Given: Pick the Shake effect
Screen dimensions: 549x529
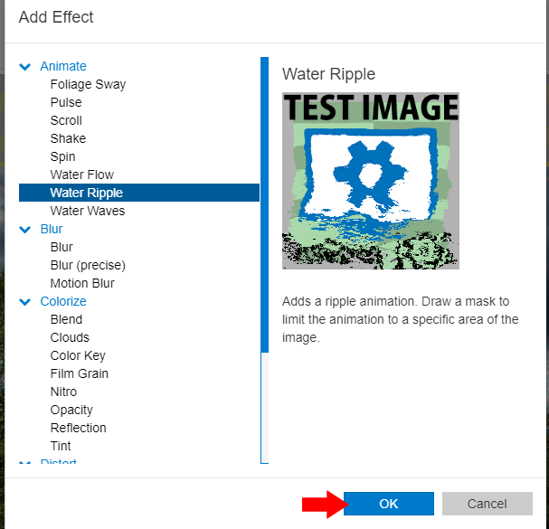Looking at the screenshot, I should 68,138.
